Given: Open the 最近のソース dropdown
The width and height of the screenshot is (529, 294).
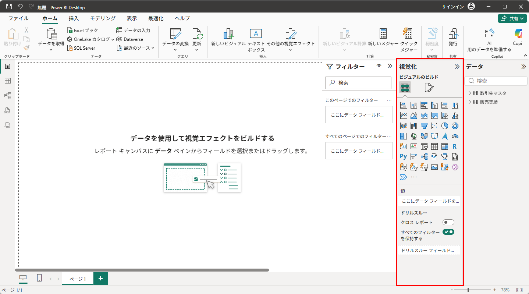Looking at the screenshot, I should (x=153, y=48).
